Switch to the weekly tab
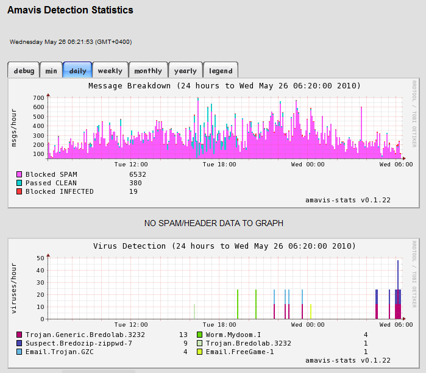Screen dimensions: 426x373 click(110, 70)
